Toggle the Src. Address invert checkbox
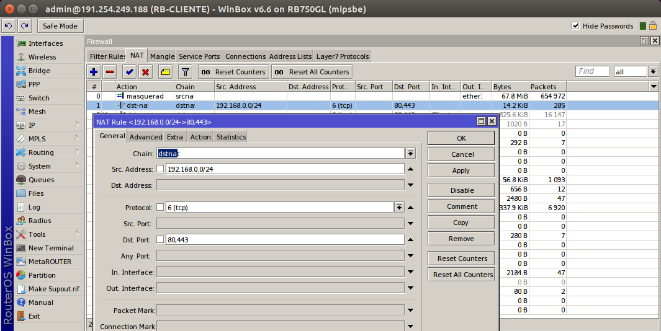This screenshot has width=661, height=331. click(x=160, y=169)
